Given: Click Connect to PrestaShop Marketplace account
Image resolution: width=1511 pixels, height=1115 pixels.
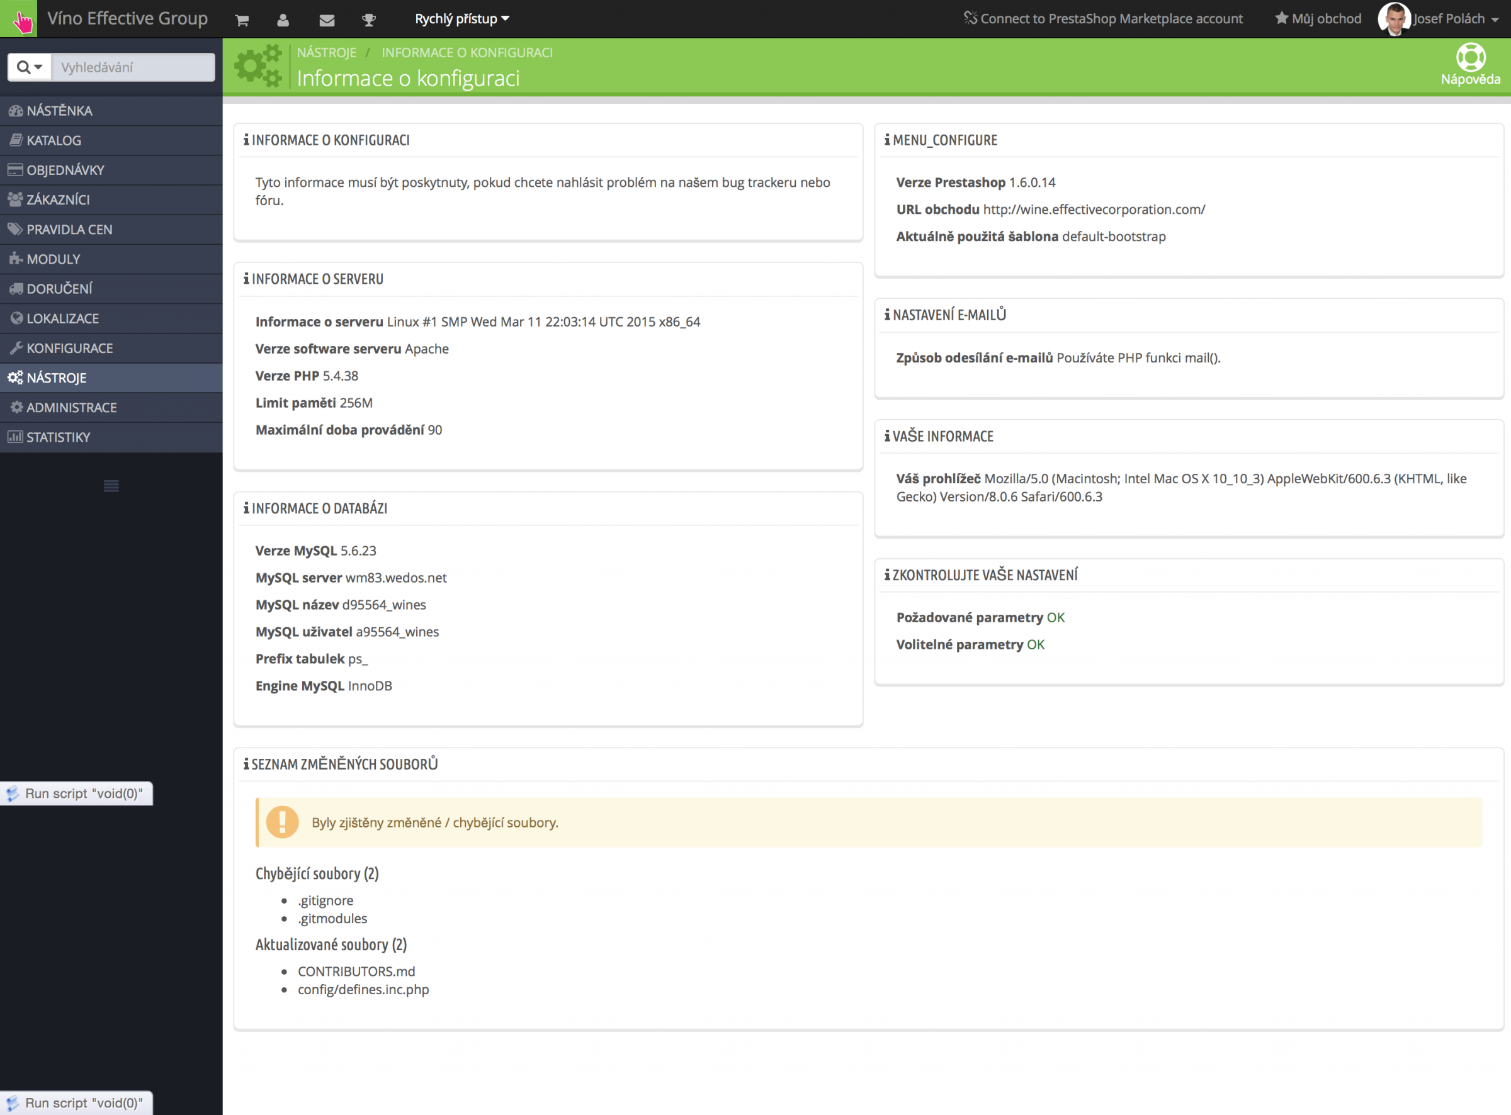Looking at the screenshot, I should [1103, 19].
